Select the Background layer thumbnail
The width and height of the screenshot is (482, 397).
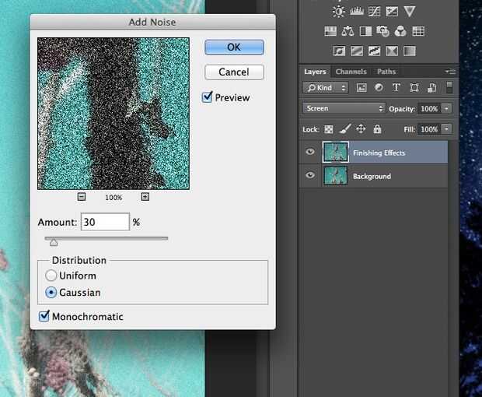pyautogui.click(x=336, y=175)
